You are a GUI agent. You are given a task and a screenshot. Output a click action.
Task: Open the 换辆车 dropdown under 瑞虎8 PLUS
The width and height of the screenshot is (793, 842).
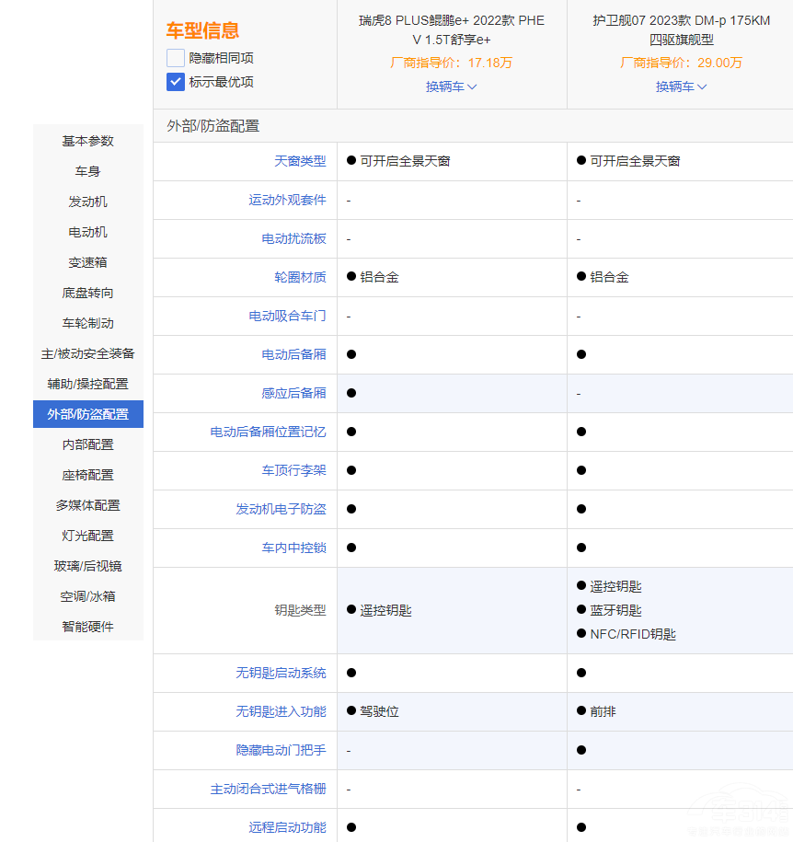(451, 86)
